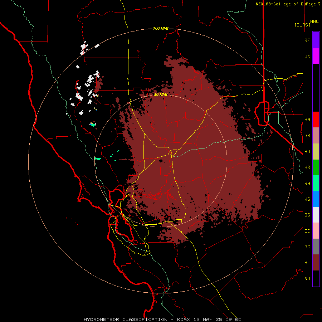The width and height of the screenshot is (322, 322).
Task: Click the HR legend label
Action: (x=307, y=167)
